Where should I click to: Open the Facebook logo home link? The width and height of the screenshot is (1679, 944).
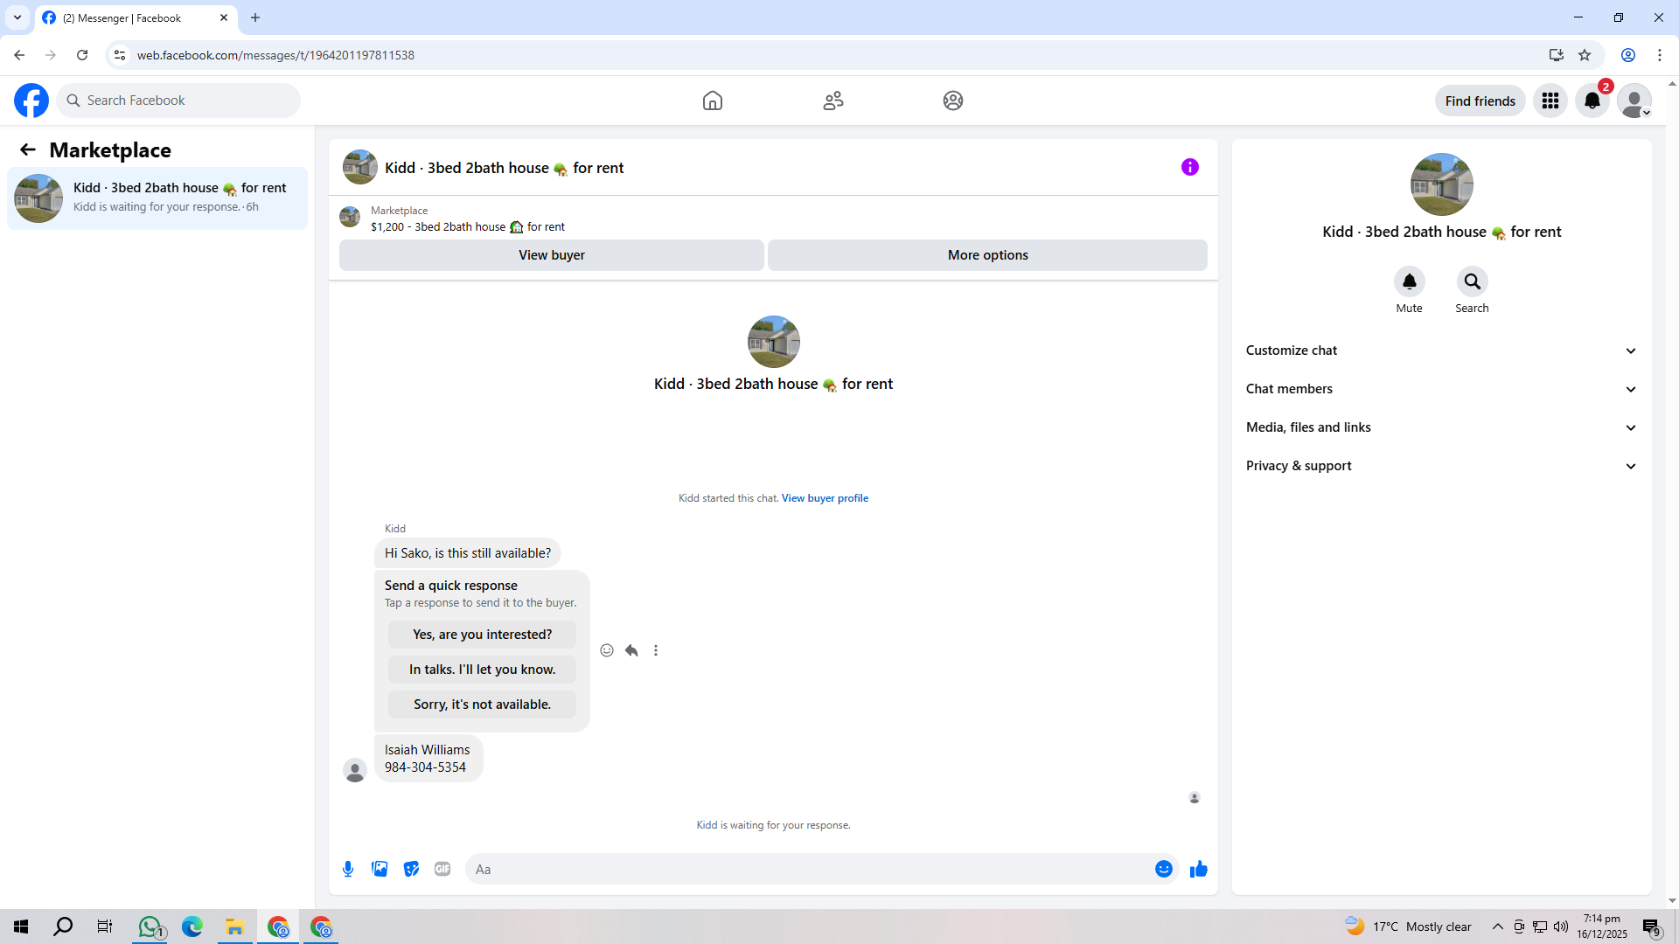31,101
